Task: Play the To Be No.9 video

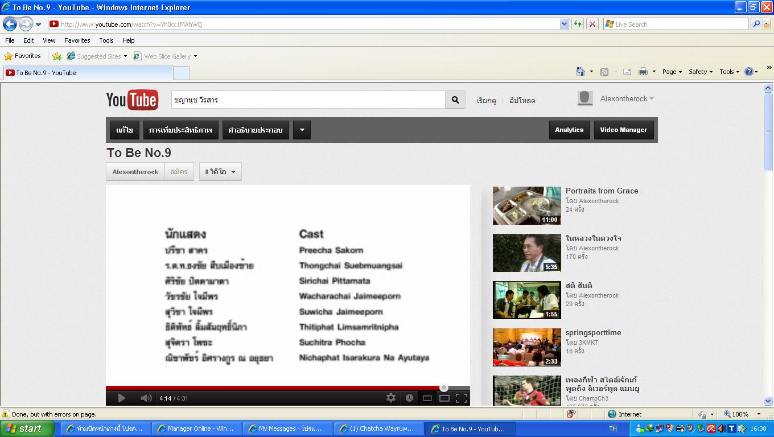Action: pos(121,398)
